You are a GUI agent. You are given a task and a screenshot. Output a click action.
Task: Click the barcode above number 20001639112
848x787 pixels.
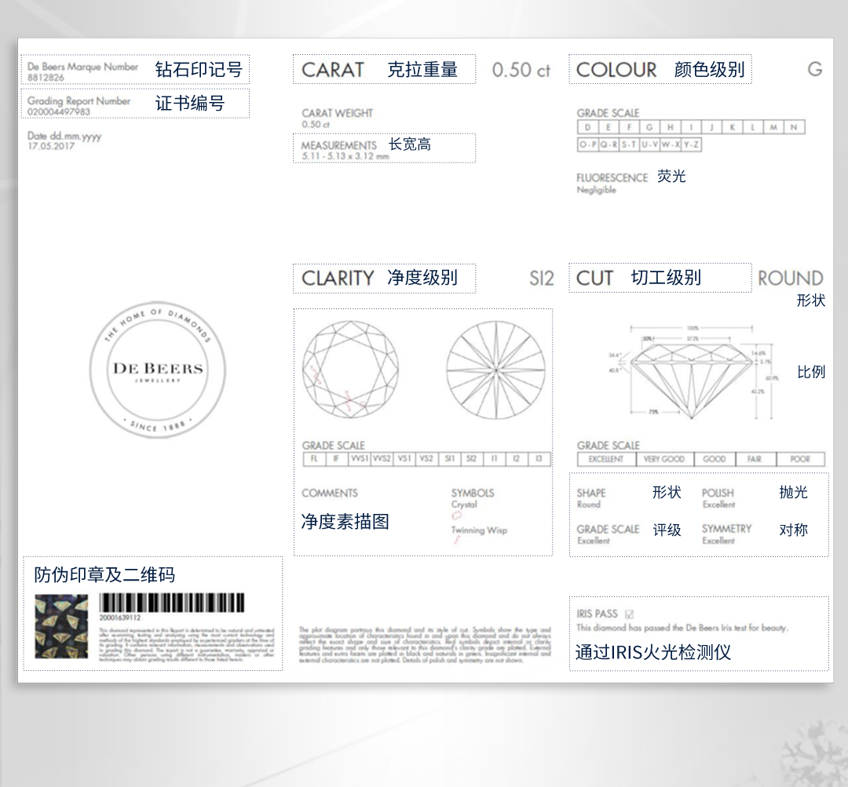coord(172,603)
